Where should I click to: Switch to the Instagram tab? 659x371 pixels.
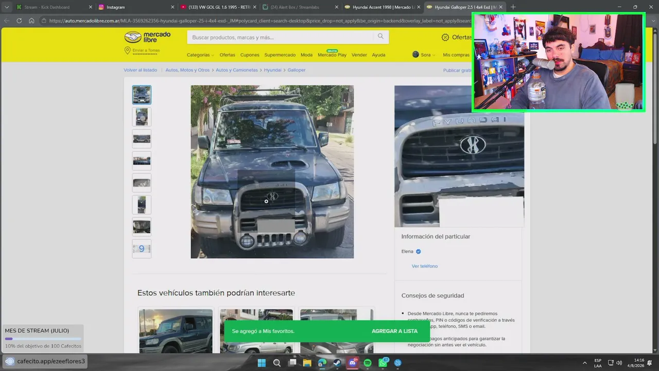116,7
